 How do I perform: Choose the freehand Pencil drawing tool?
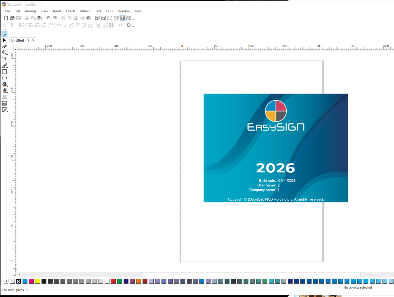(x=4, y=66)
